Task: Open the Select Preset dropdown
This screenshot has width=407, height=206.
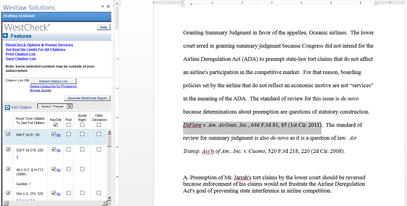Action: [55, 106]
